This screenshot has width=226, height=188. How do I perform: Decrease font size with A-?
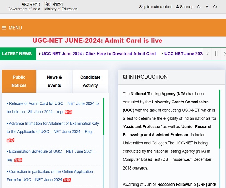(199, 7)
